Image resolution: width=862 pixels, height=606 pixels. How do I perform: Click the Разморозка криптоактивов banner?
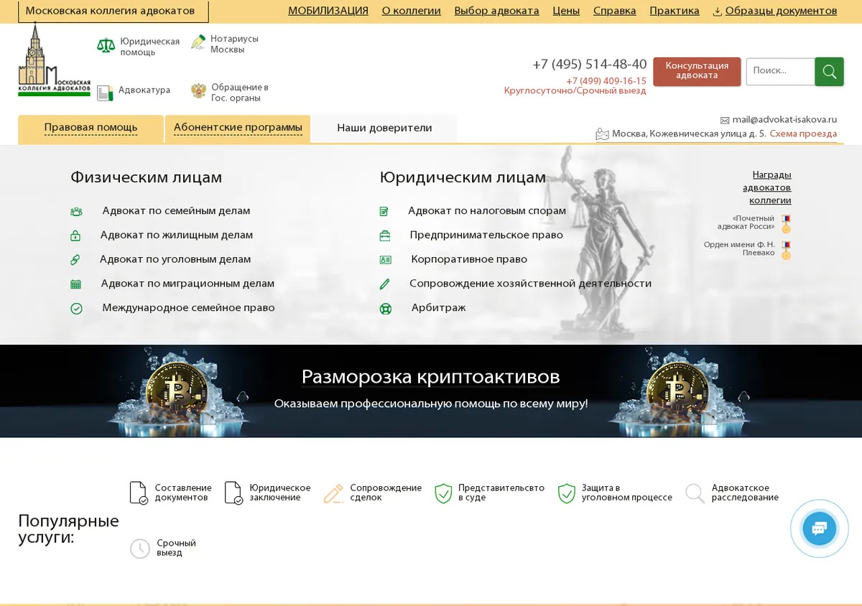pos(431,391)
